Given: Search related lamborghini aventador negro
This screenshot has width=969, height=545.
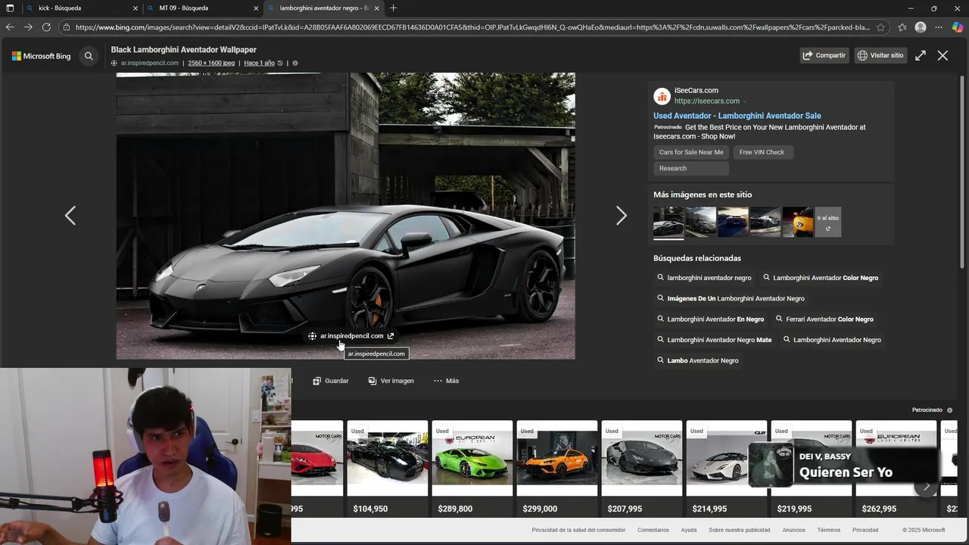Looking at the screenshot, I should (x=705, y=278).
